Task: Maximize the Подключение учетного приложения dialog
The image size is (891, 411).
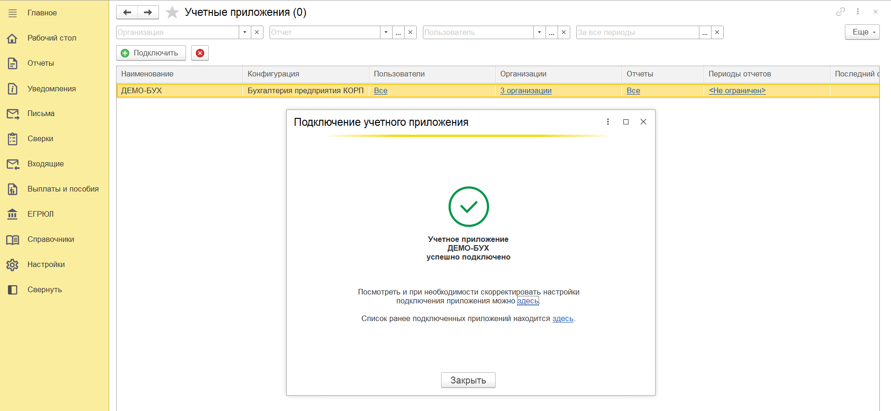Action: coord(626,122)
